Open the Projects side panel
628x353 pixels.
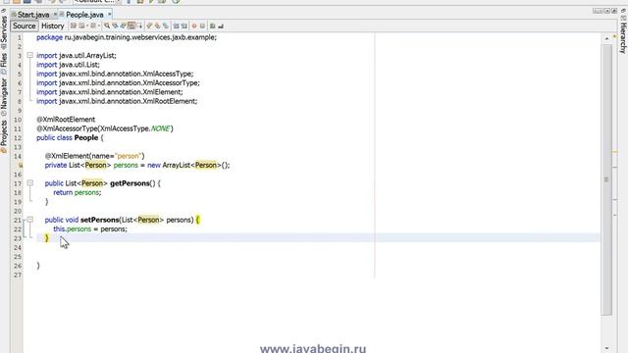(4, 136)
